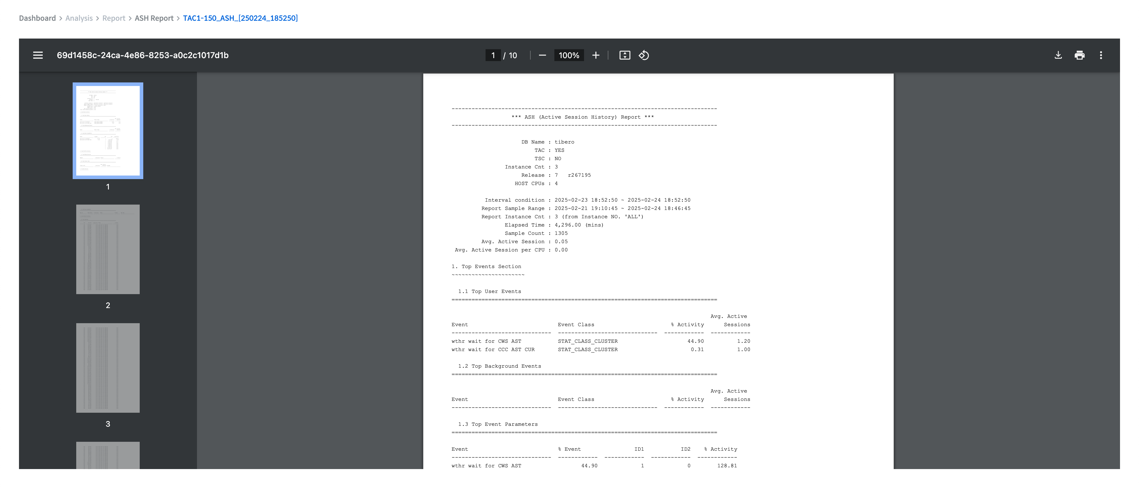This screenshot has width=1139, height=491.
Task: Print the ASH report
Action: 1079,55
